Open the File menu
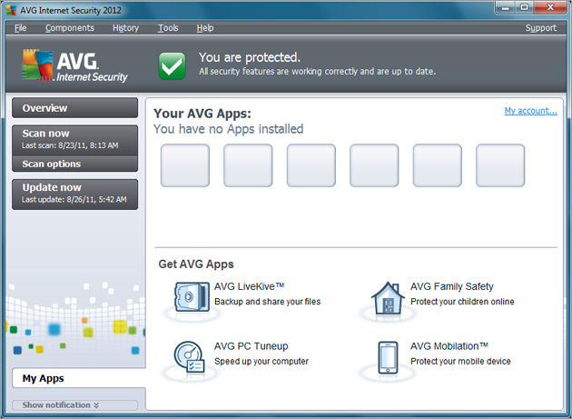Screen dimensions: 572x419 (20, 28)
